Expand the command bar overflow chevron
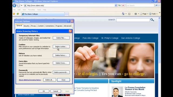The width and height of the screenshot is (173, 97). (x=159, y=13)
